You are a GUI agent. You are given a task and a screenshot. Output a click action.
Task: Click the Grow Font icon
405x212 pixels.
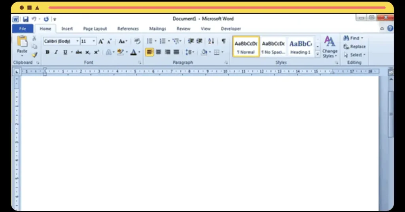pyautogui.click(x=101, y=41)
